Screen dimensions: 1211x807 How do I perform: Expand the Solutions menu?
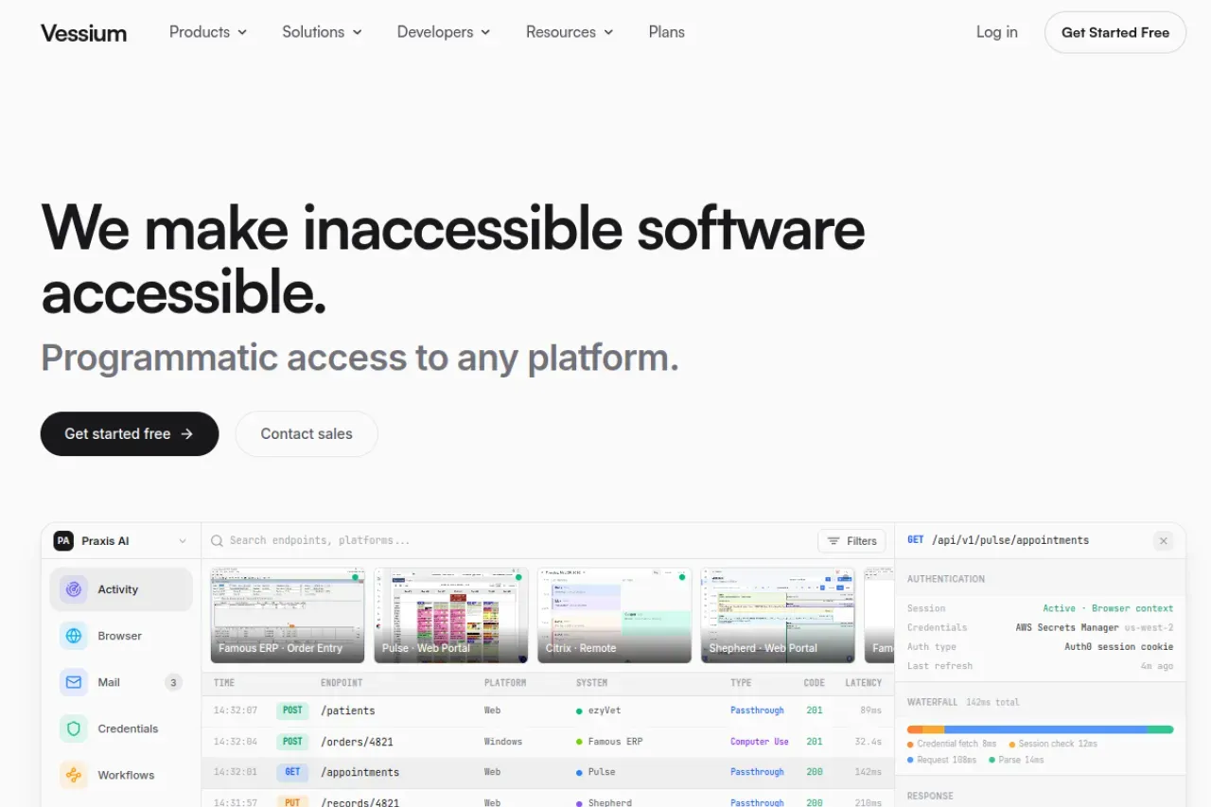coord(322,32)
